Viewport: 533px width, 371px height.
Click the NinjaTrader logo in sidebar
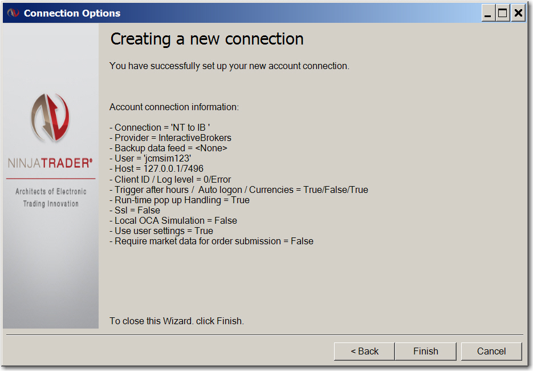[x=50, y=118]
